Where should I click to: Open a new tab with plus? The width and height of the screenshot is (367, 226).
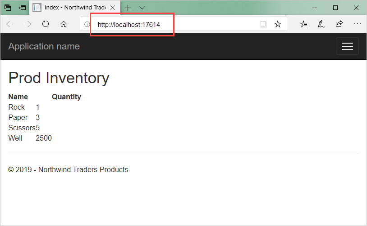click(128, 8)
